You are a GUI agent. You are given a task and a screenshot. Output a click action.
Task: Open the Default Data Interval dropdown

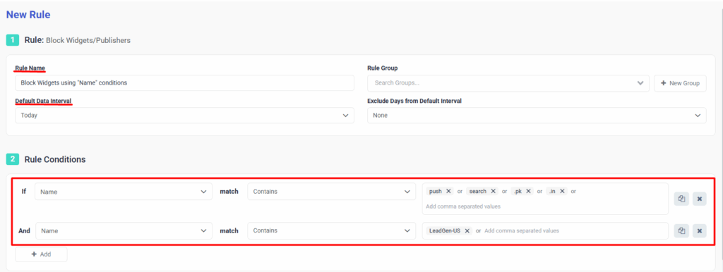pyautogui.click(x=184, y=116)
